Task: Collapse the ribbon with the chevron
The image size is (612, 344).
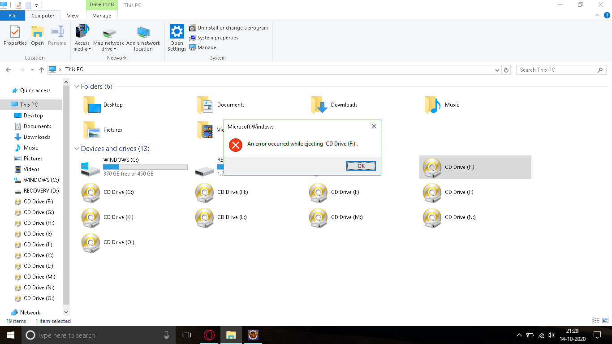Action: (x=597, y=15)
